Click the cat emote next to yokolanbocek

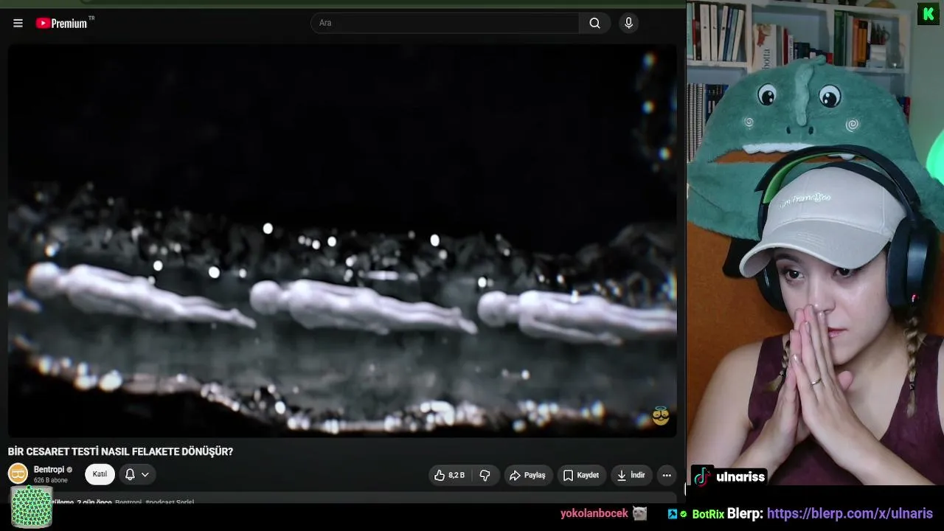coord(639,513)
